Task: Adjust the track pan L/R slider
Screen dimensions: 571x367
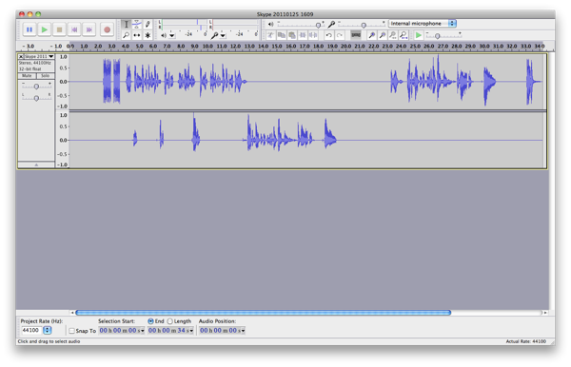Action: [36, 98]
